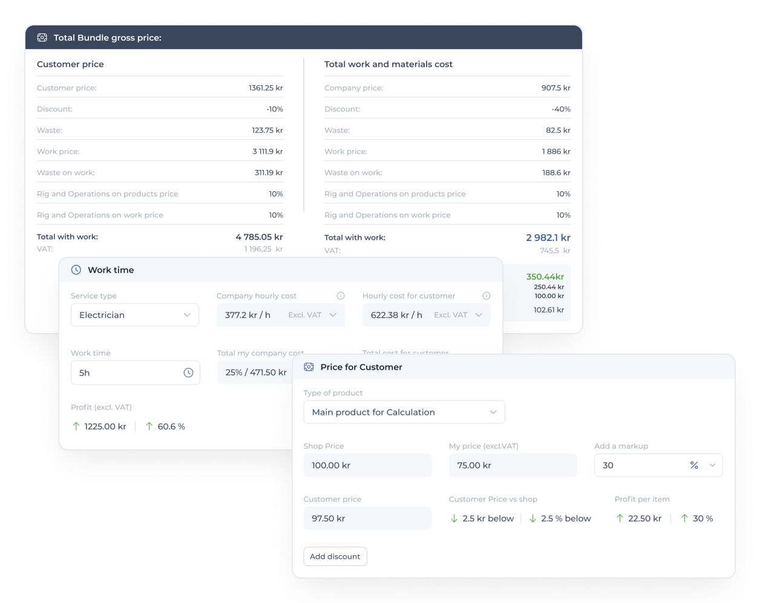Click the down arrow beside 2.5 kr below

click(454, 518)
